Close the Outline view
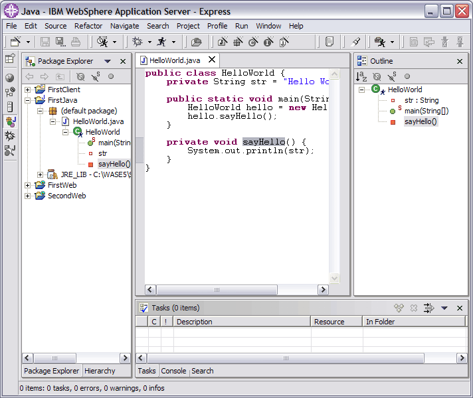473x398 pixels. [460, 62]
